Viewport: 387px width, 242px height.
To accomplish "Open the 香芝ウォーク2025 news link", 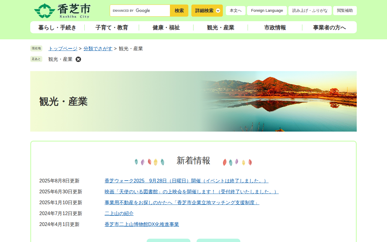I will pos(187,181).
